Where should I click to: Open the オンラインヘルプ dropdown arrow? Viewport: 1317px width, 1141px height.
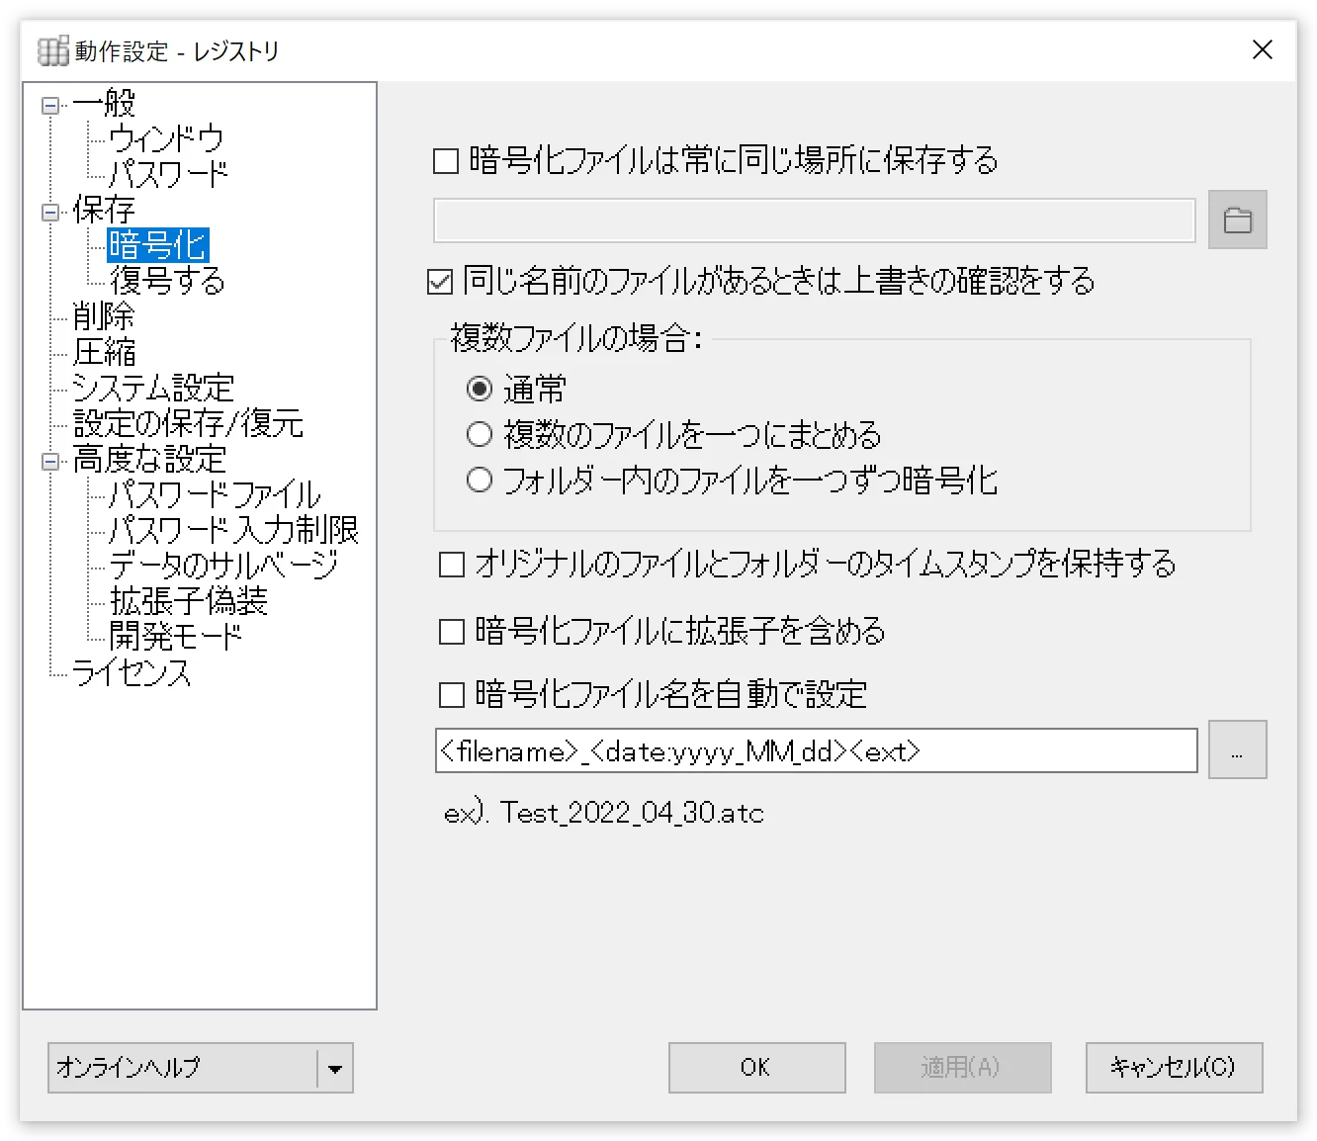coord(335,1068)
